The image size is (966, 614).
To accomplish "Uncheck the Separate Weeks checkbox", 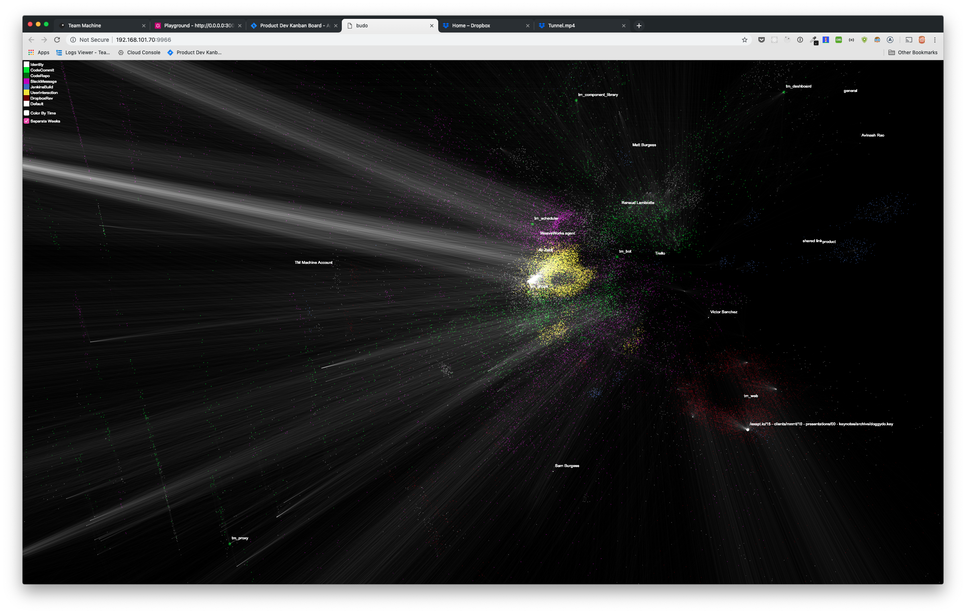I will 27,121.
